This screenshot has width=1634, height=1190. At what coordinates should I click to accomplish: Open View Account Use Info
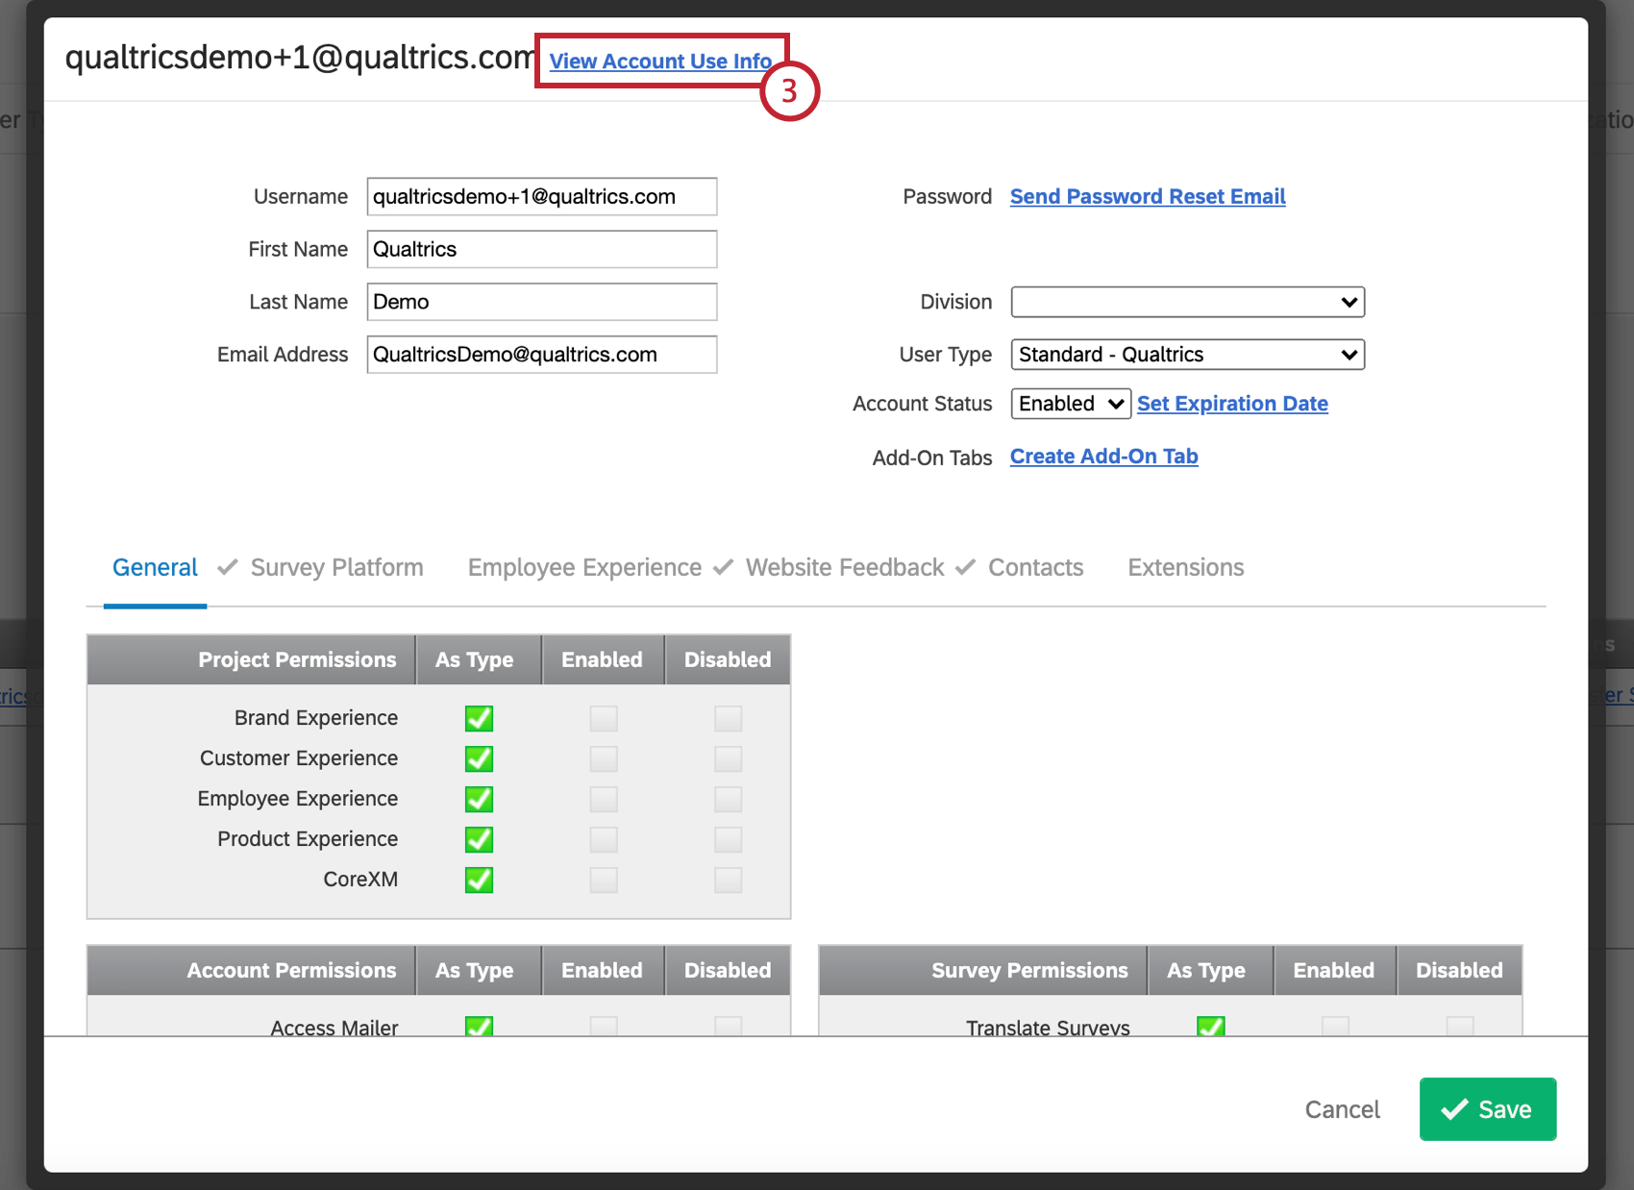[x=660, y=61]
